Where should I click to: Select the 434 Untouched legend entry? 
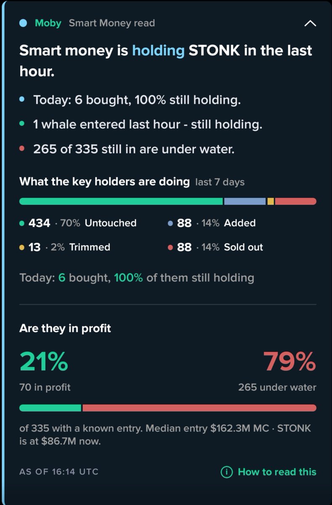pos(78,223)
